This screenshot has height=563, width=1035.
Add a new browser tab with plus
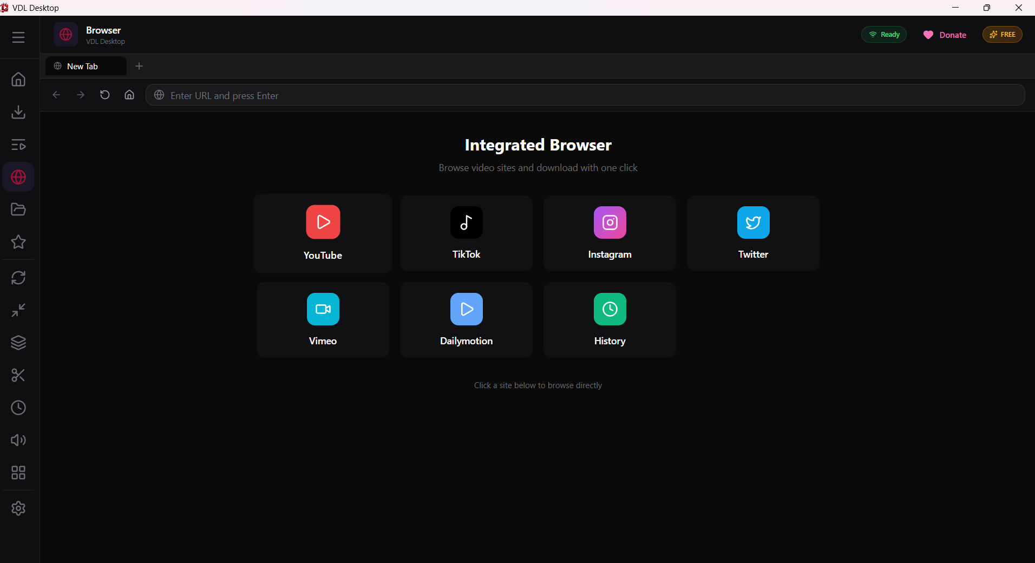[139, 66]
